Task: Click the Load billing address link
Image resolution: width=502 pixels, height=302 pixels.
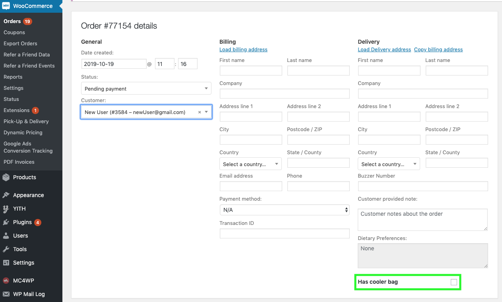Action: 243,50
